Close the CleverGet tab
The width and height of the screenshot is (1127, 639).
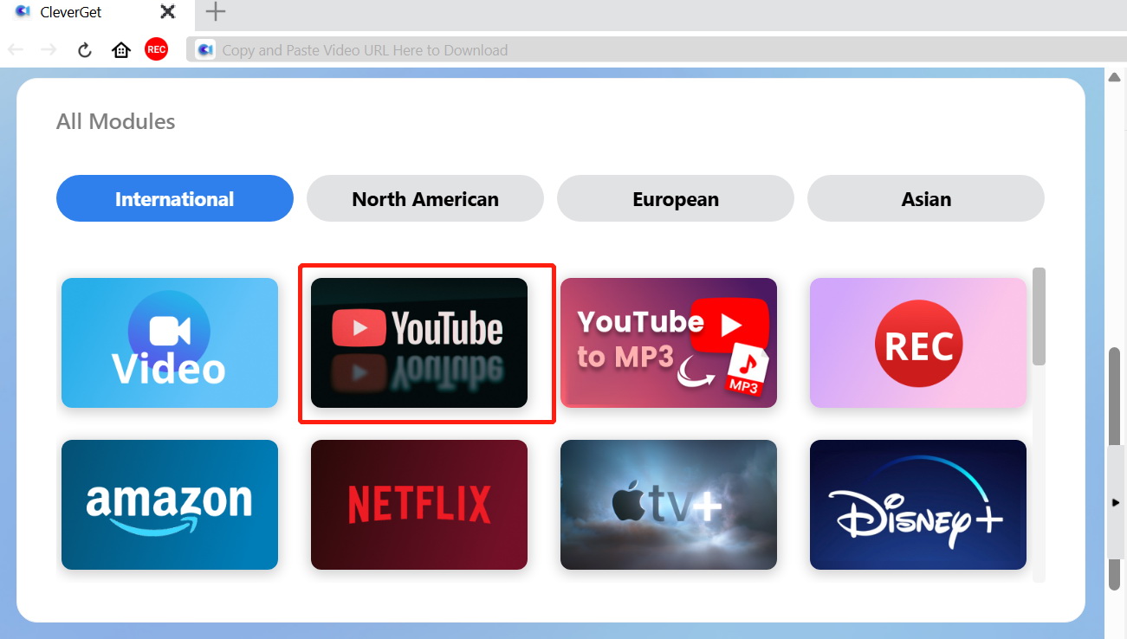click(168, 12)
